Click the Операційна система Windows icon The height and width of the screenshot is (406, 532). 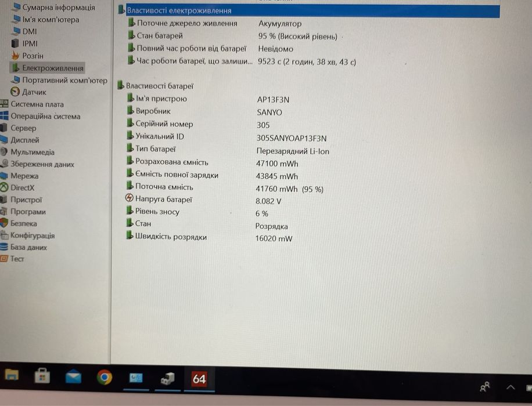click(4, 116)
